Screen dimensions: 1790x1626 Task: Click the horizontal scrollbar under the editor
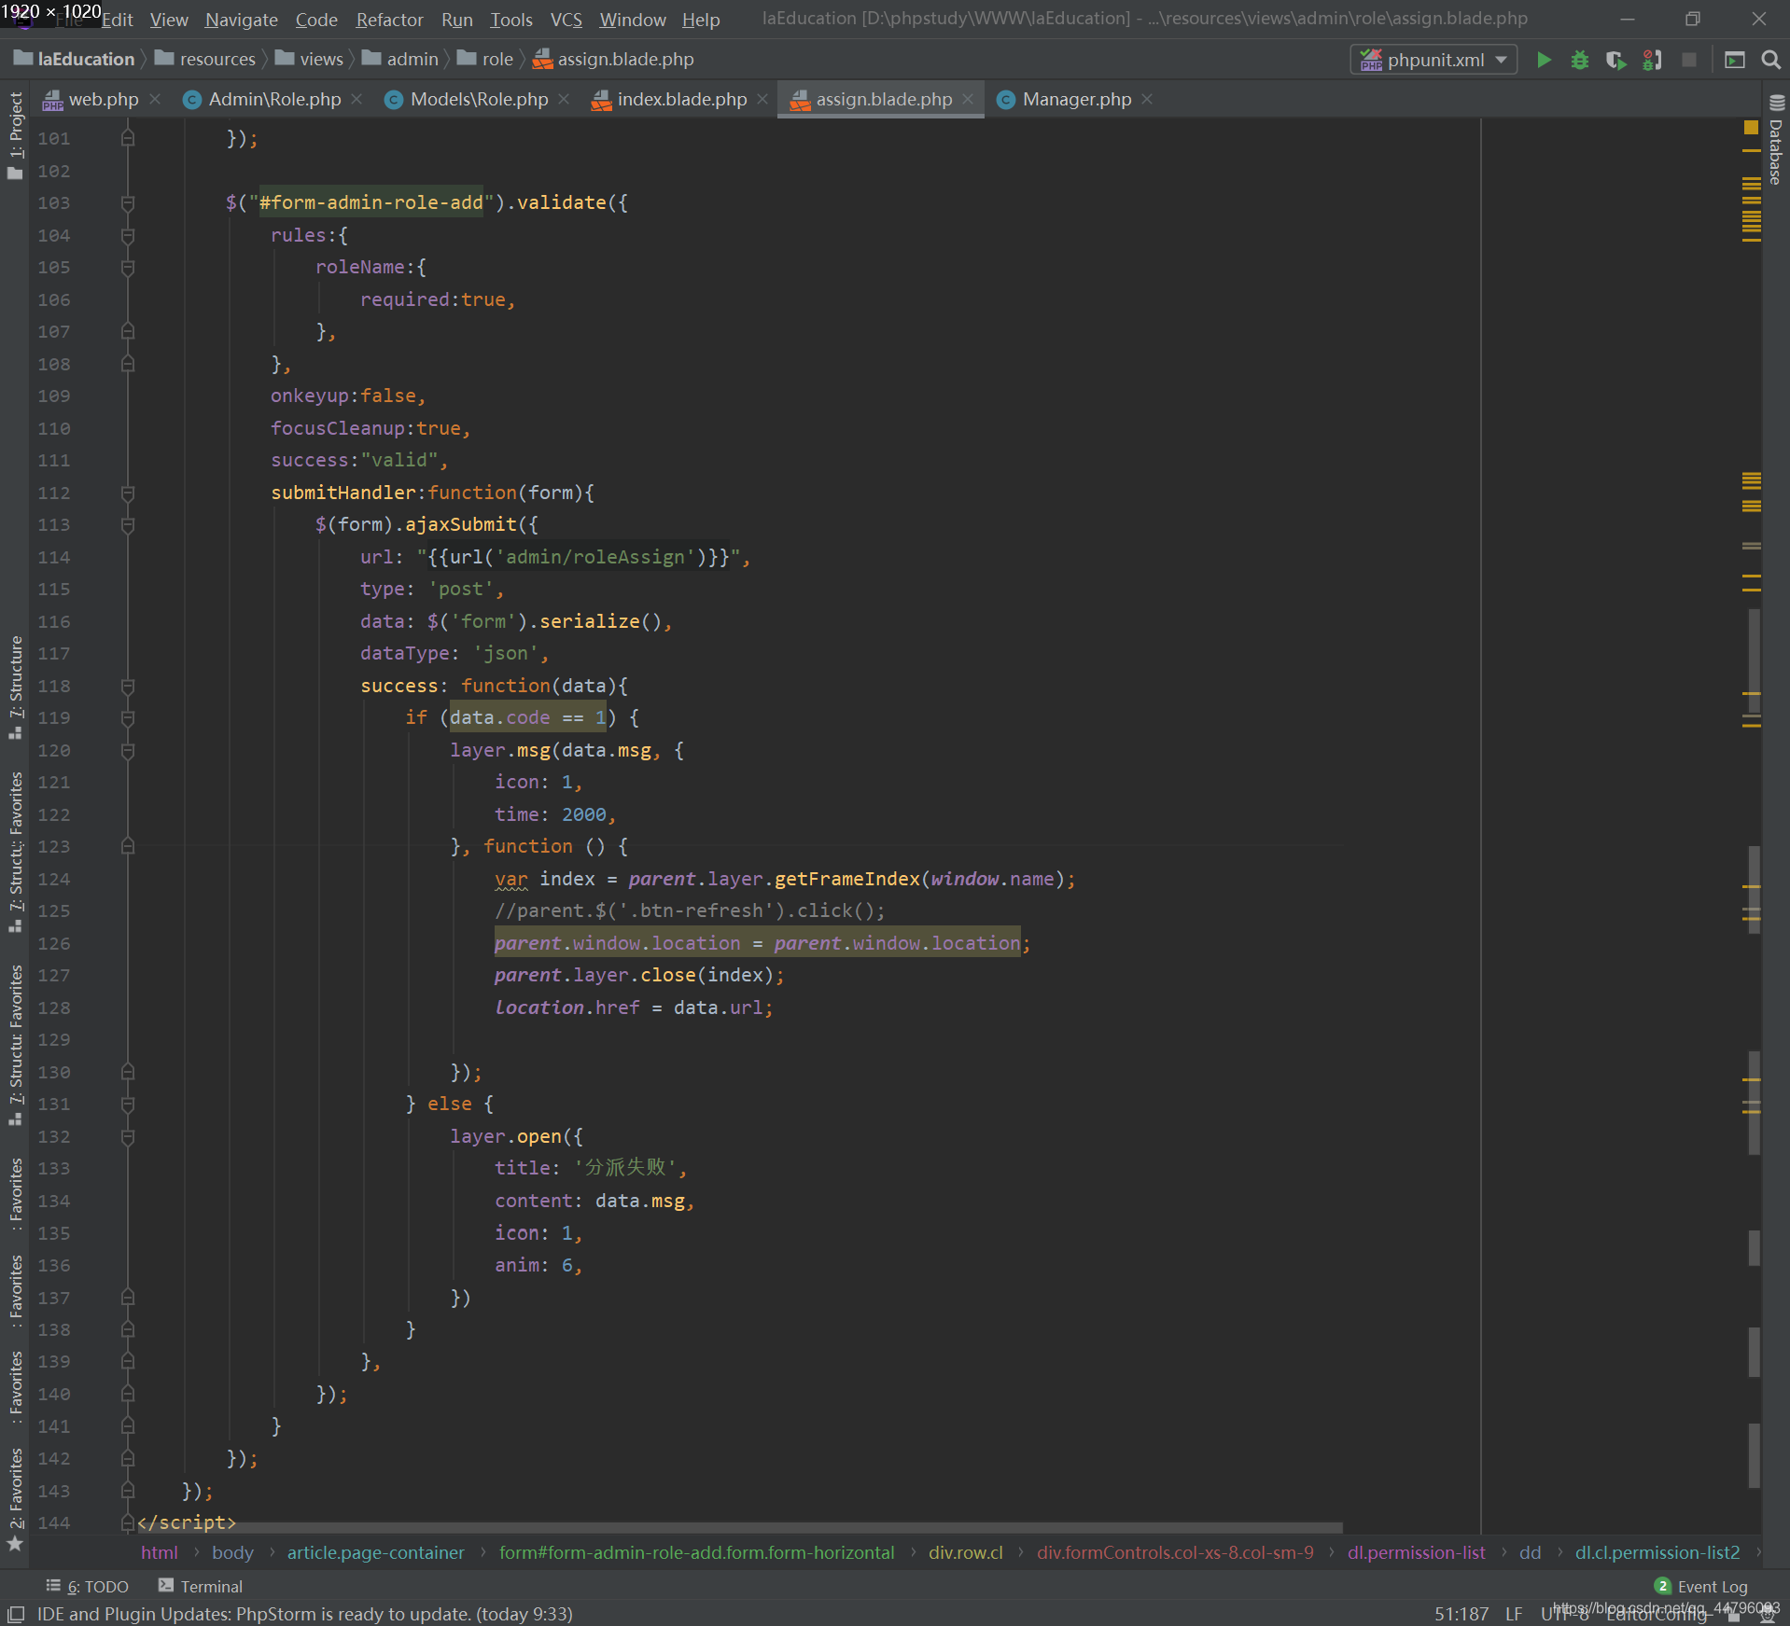[739, 1528]
